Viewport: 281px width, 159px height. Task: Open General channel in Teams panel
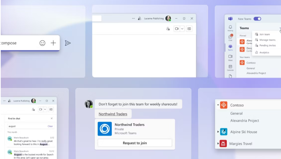point(251,68)
